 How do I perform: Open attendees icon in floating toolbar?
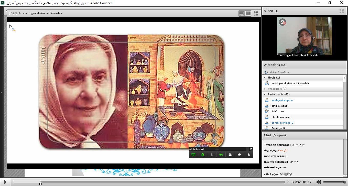pyautogui.click(x=230, y=155)
